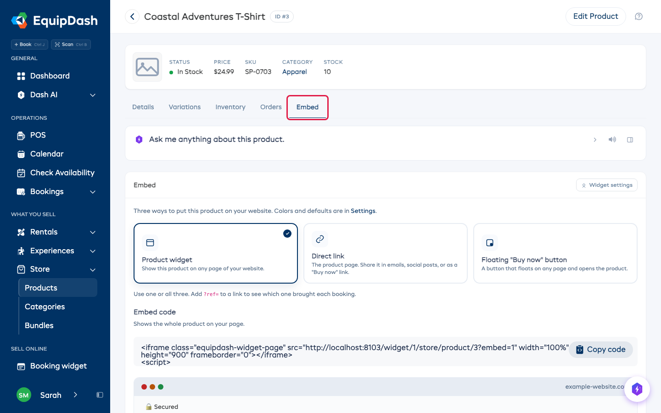Toggle the speaker audio icon in AI bar
Screen dimensions: 661x413
pyautogui.click(x=612, y=140)
